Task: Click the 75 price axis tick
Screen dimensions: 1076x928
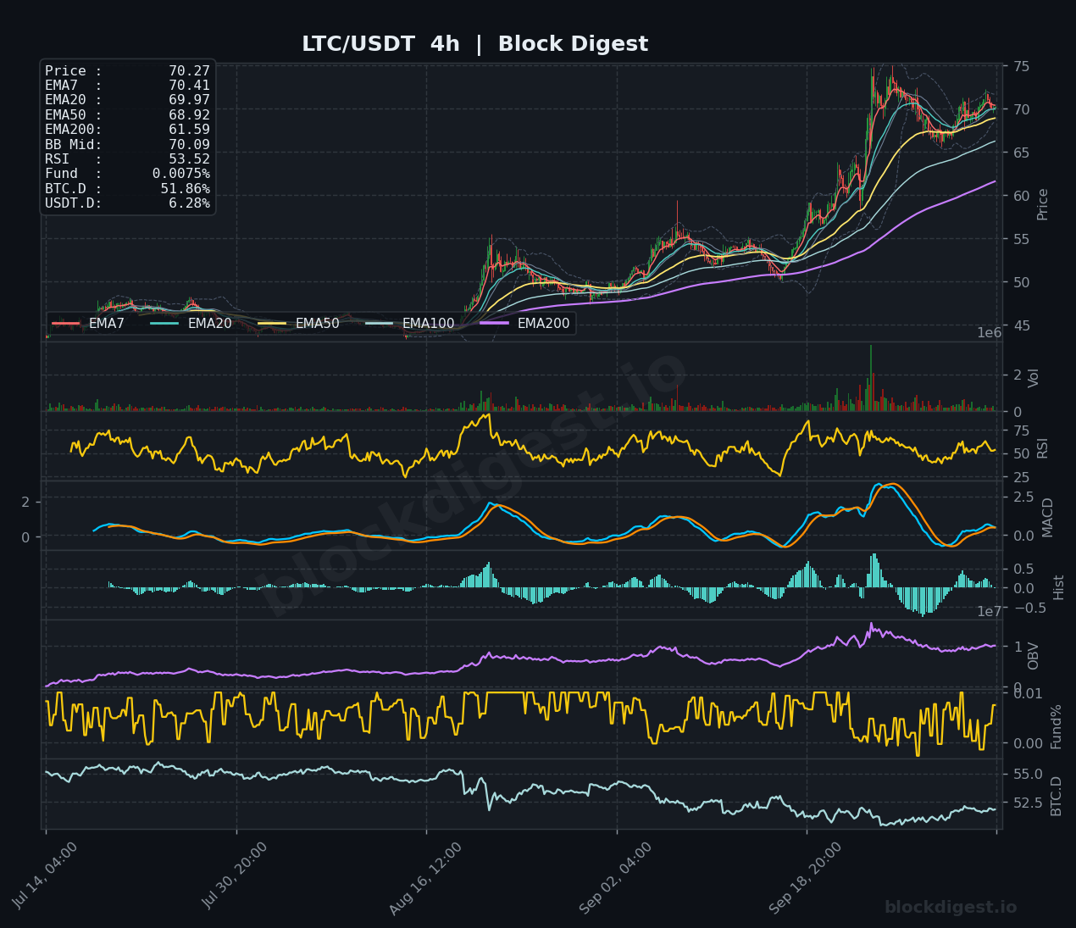Action: tap(1022, 66)
